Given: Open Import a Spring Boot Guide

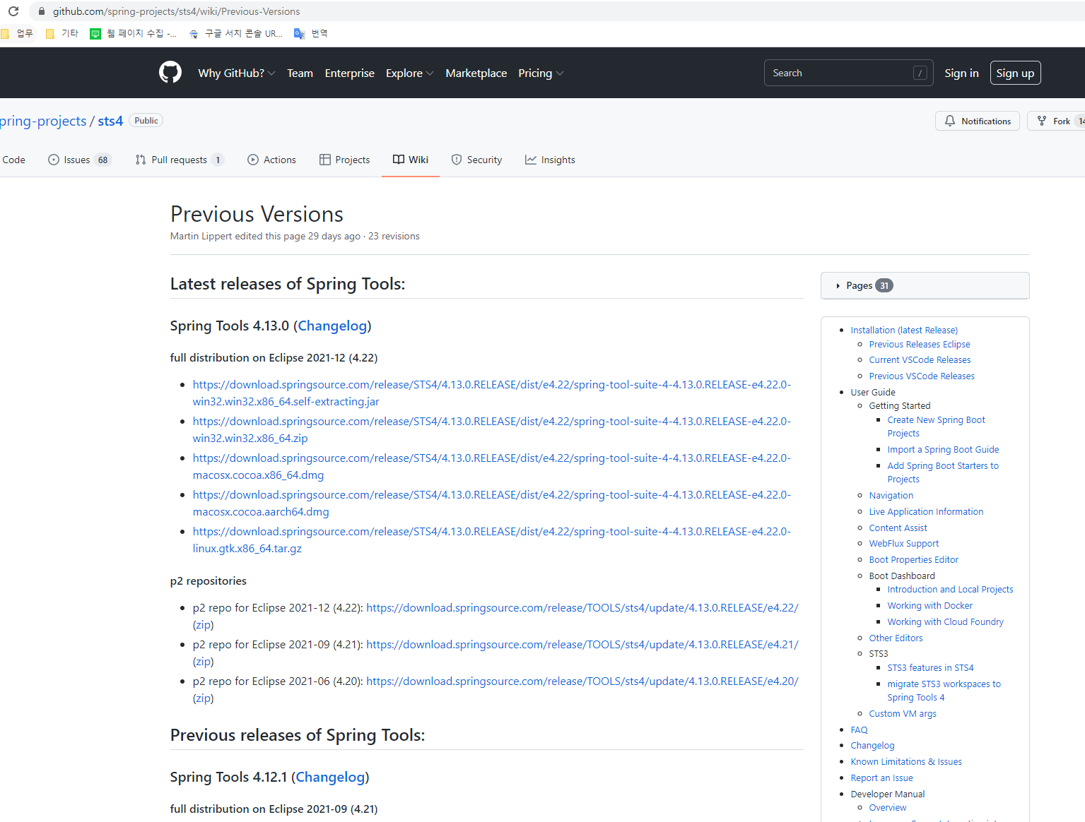Looking at the screenshot, I should [943, 449].
